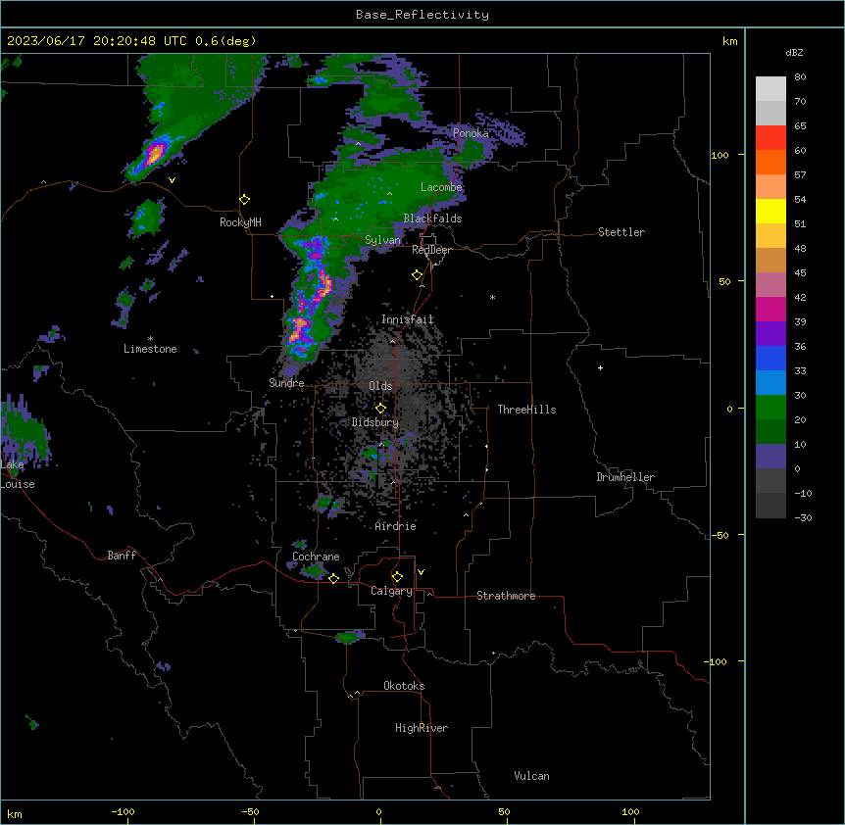Click the Lacombe town label

point(441,187)
